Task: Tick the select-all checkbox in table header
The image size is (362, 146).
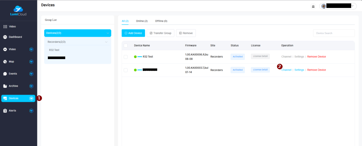Action: point(126,45)
